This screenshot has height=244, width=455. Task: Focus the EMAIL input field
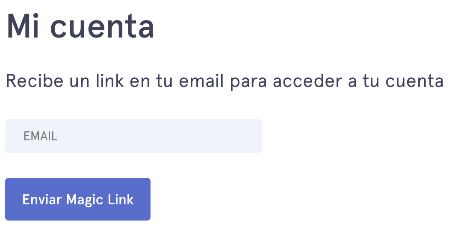pyautogui.click(x=133, y=136)
